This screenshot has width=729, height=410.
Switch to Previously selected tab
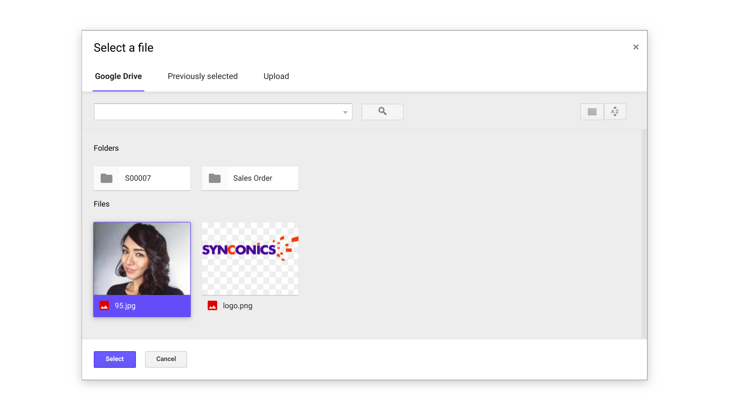click(x=202, y=76)
